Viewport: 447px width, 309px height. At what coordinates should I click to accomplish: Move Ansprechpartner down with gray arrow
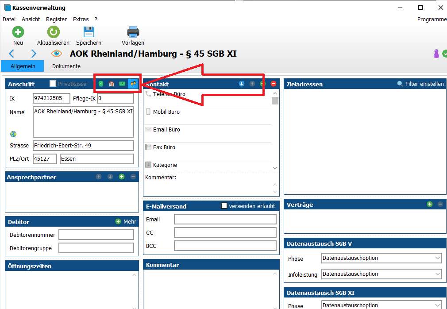tap(110, 177)
